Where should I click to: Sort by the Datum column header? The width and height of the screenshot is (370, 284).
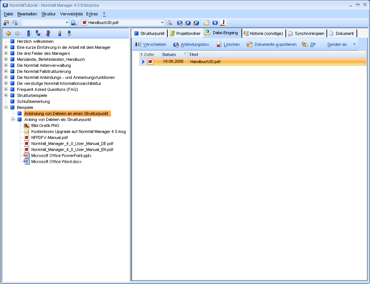[x=169, y=54]
